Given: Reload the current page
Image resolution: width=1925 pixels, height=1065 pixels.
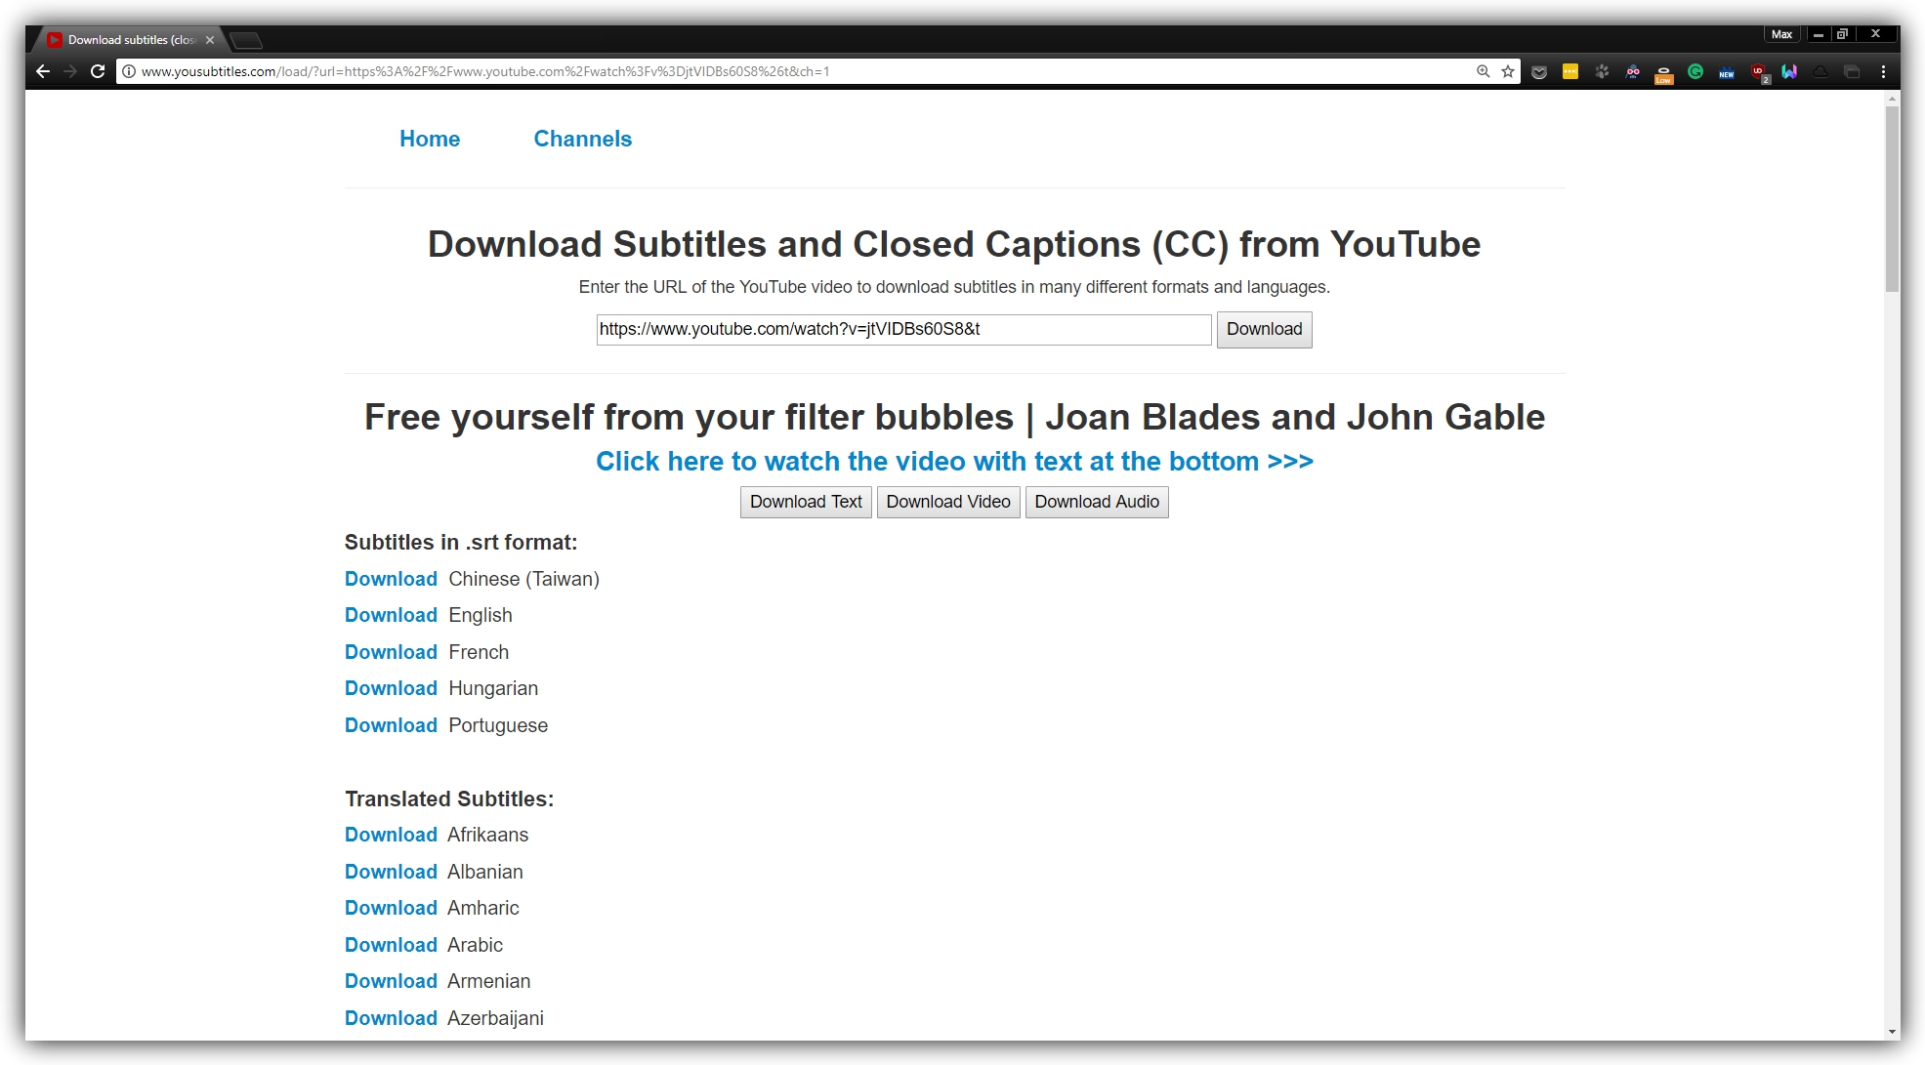Looking at the screenshot, I should (x=98, y=71).
